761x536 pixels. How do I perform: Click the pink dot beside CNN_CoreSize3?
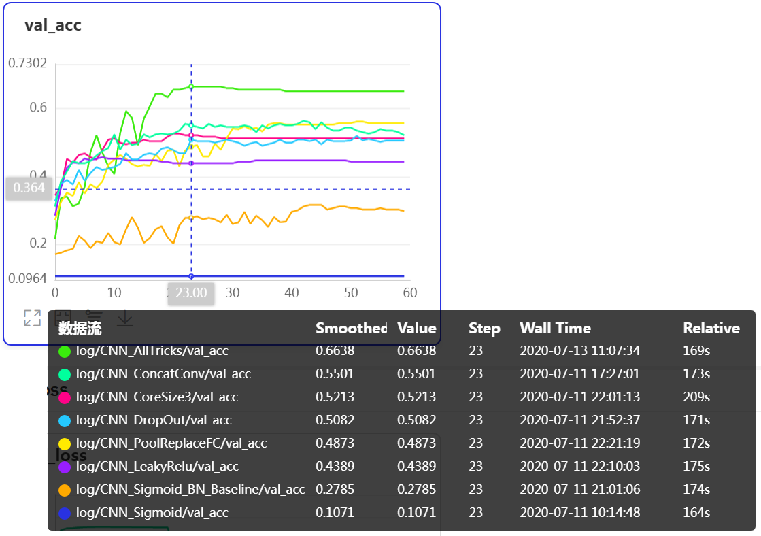pos(65,398)
